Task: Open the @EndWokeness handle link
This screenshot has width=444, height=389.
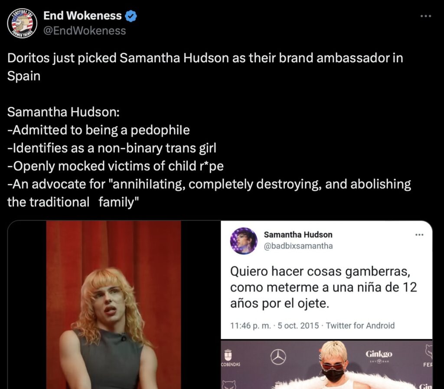Action: click(x=85, y=31)
